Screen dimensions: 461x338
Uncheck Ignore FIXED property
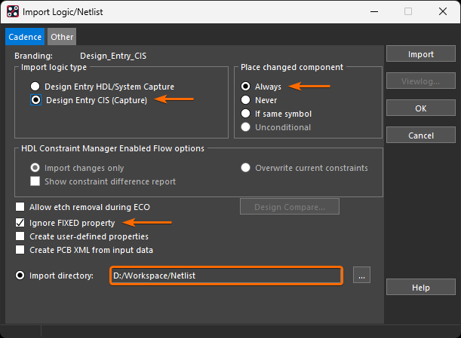coord(21,223)
